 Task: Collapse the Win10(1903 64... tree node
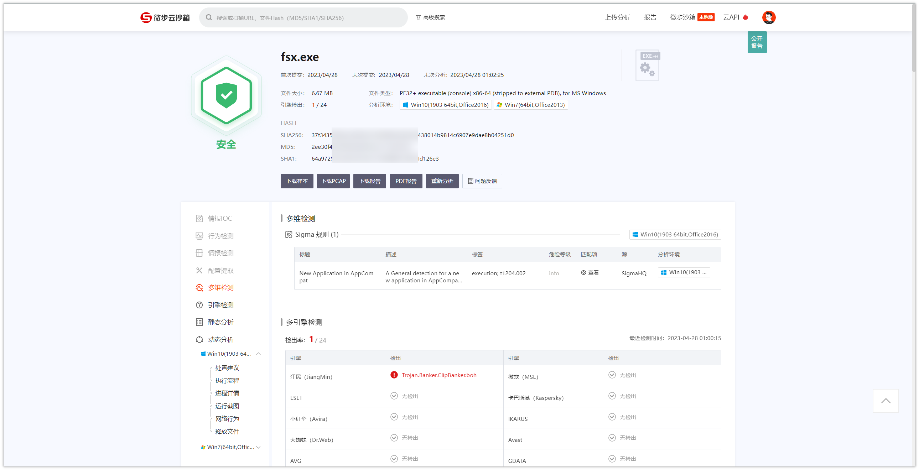pos(259,354)
